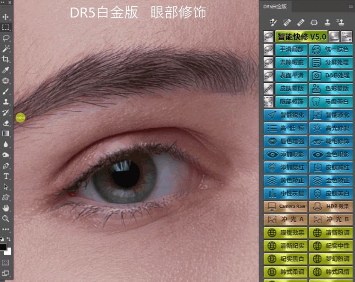The height and width of the screenshot is (282, 355).
Task: Open the DR5 panel flyout menu
Action: coord(349,6)
